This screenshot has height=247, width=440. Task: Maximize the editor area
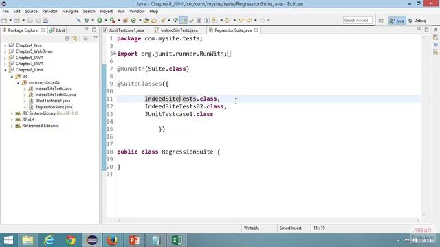pos(426,30)
